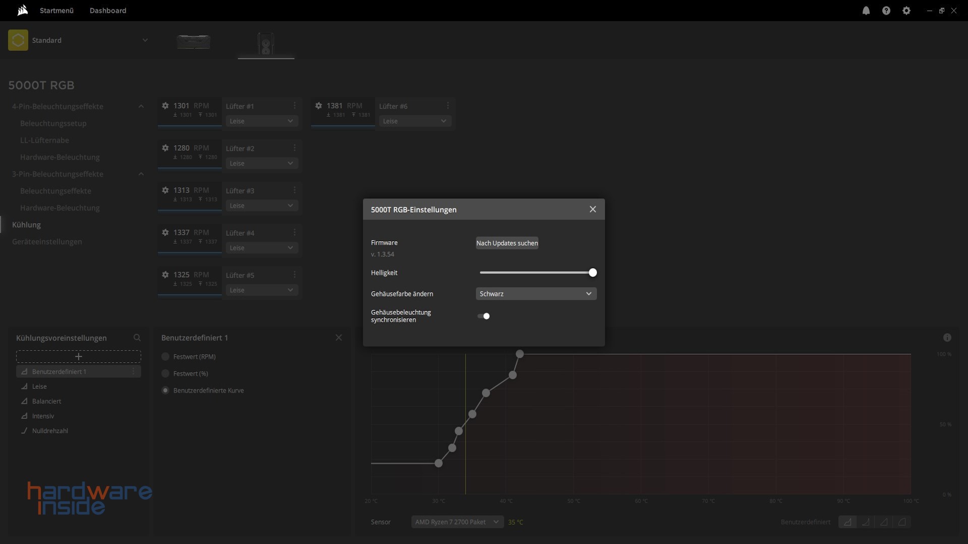Click the Helligkeit slider handle
The width and height of the screenshot is (968, 544).
click(x=592, y=273)
